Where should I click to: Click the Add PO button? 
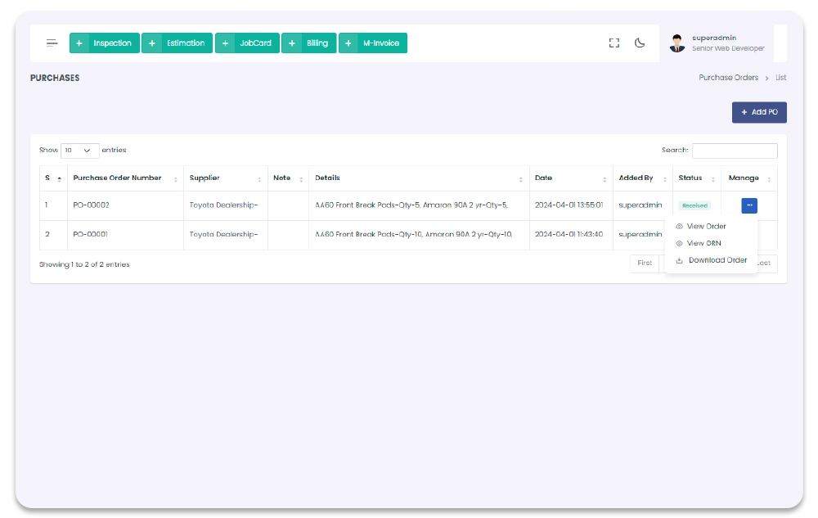758,112
